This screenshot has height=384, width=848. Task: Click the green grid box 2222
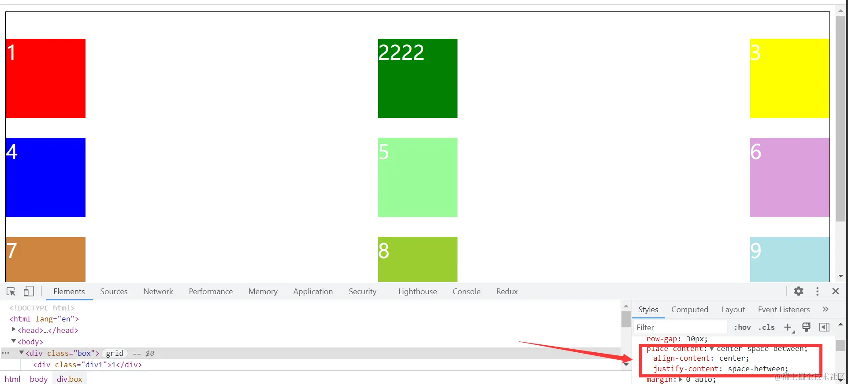coord(418,78)
